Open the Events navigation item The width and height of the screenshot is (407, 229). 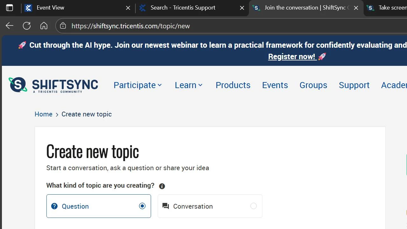pos(275,85)
